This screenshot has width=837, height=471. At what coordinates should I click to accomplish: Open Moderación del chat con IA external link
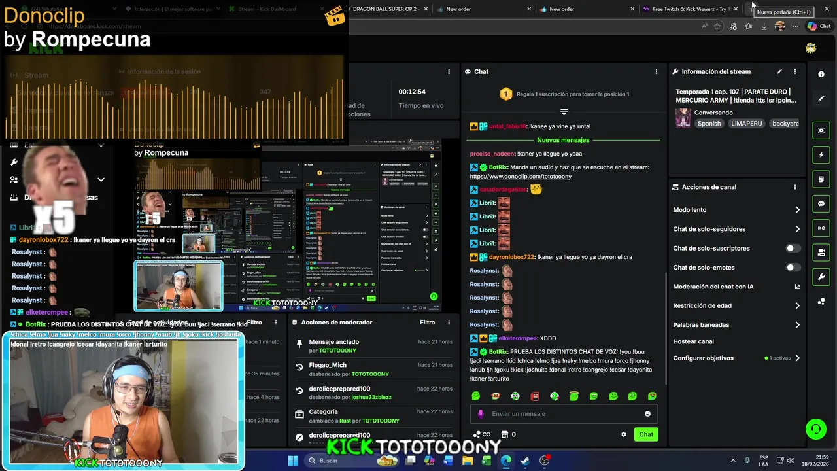tap(797, 287)
